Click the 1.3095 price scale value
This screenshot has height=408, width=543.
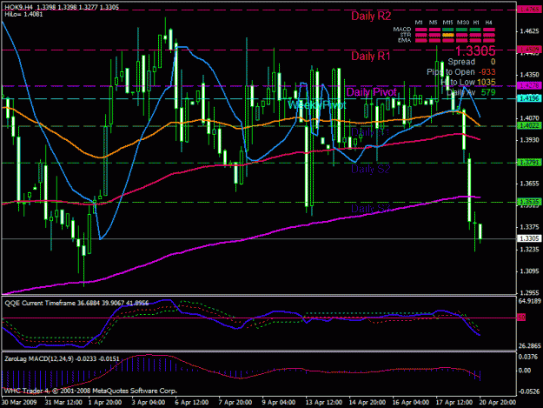529,271
